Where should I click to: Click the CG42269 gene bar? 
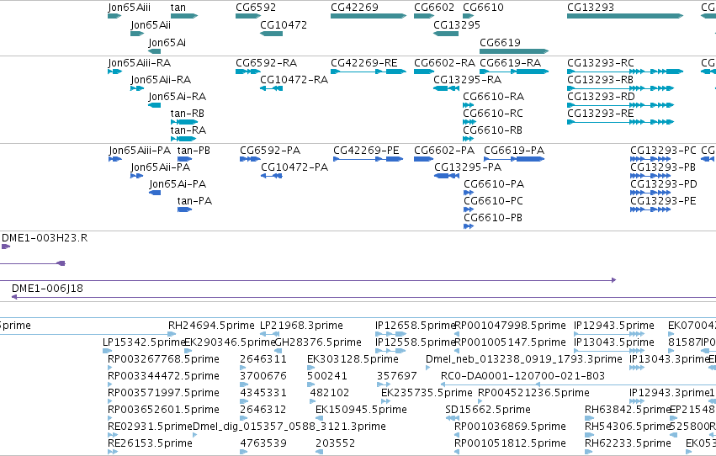368,16
